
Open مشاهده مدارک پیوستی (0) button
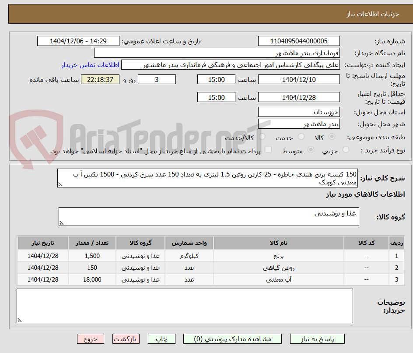[232, 339]
